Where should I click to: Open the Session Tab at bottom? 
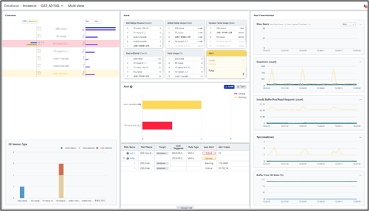(x=184, y=207)
